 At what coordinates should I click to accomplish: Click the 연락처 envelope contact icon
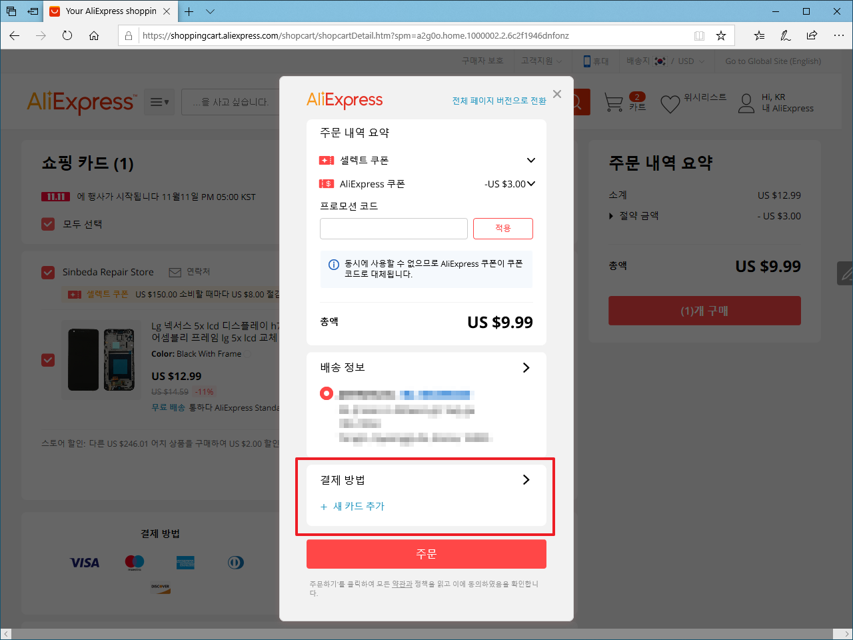tap(175, 272)
